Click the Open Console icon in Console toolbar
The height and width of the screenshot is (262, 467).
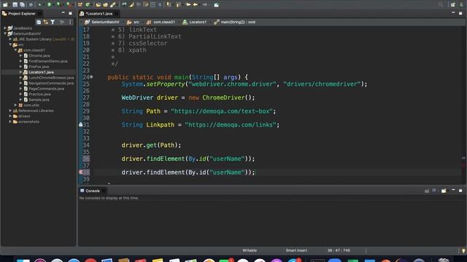pos(444,191)
